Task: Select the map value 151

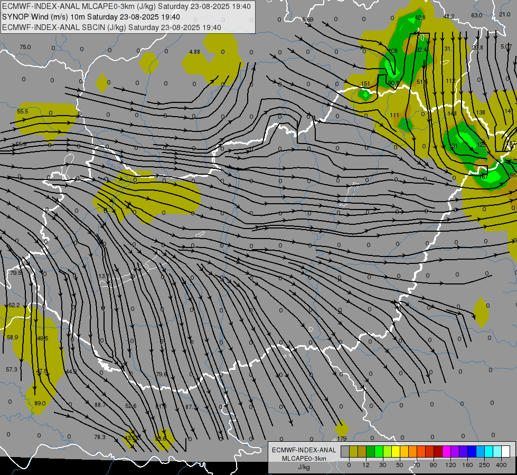Action: [x=365, y=84]
